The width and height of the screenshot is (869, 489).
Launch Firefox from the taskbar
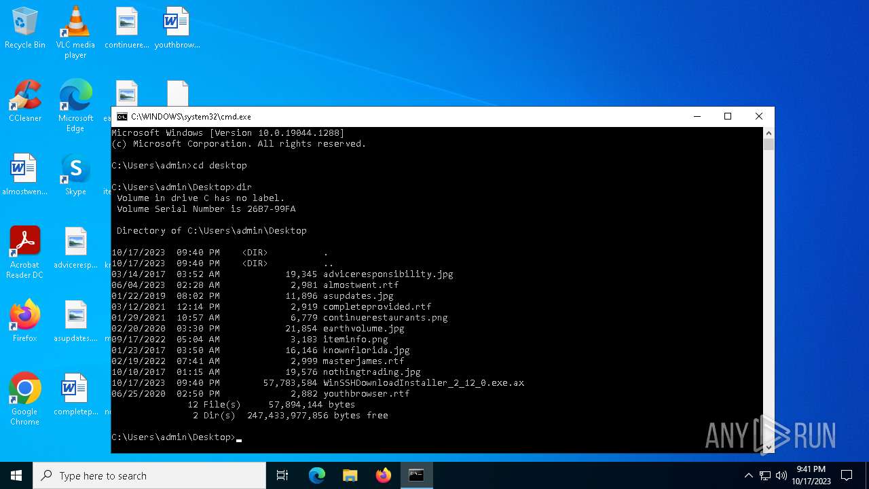(384, 475)
